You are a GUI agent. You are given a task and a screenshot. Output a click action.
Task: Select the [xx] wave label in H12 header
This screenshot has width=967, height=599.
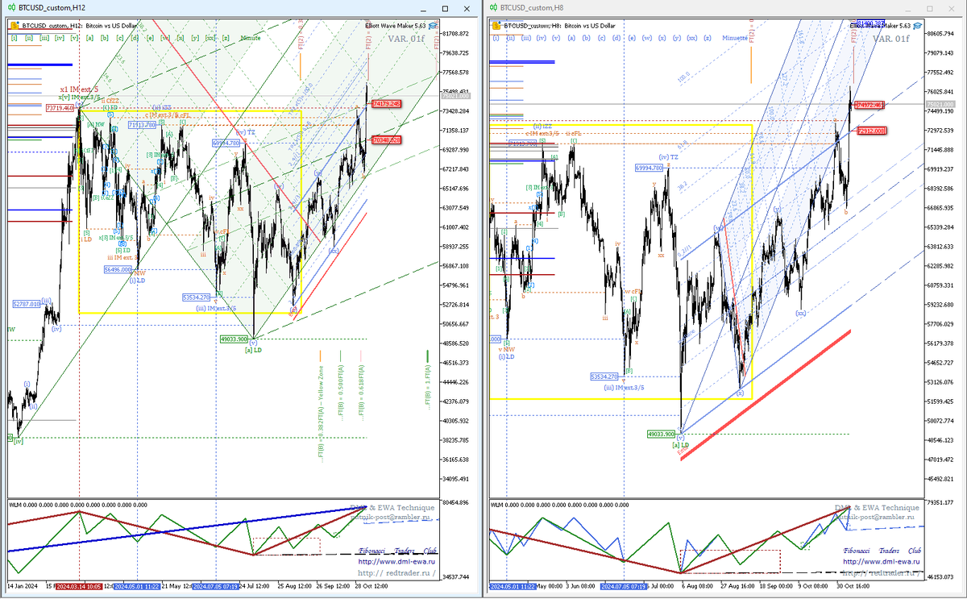coord(210,38)
